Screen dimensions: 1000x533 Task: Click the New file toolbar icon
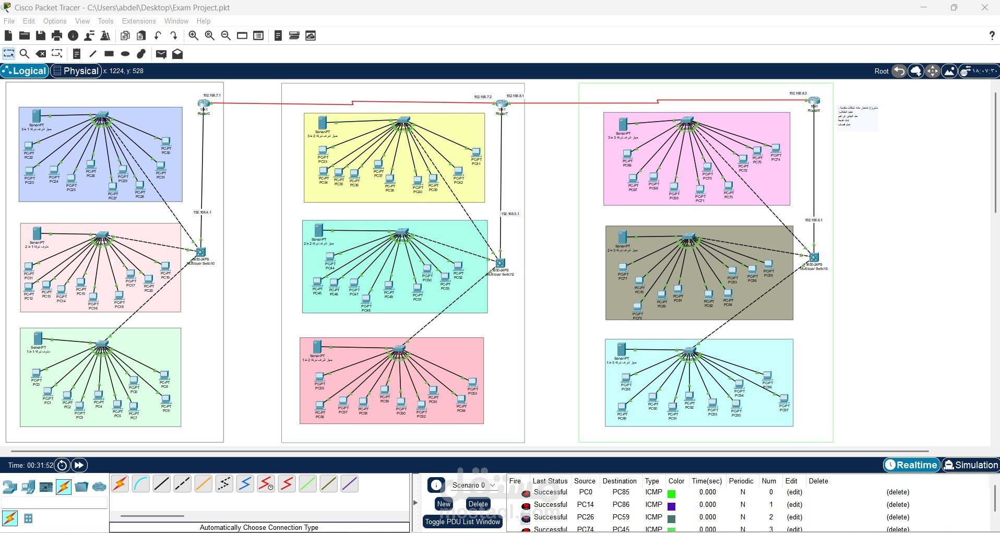8,35
